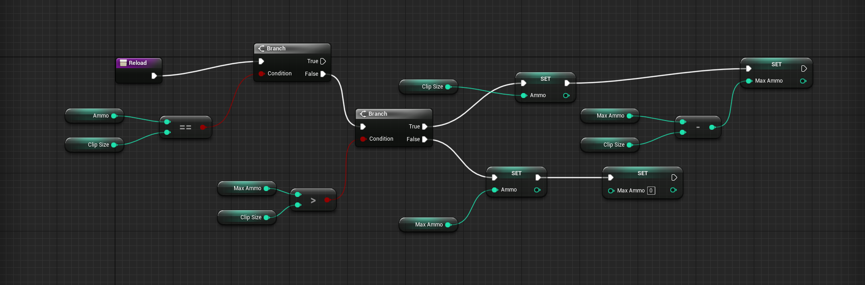Image resolution: width=865 pixels, height=285 pixels.
Task: Click exec output of SET Ammo on the True path
Action: click(567, 83)
